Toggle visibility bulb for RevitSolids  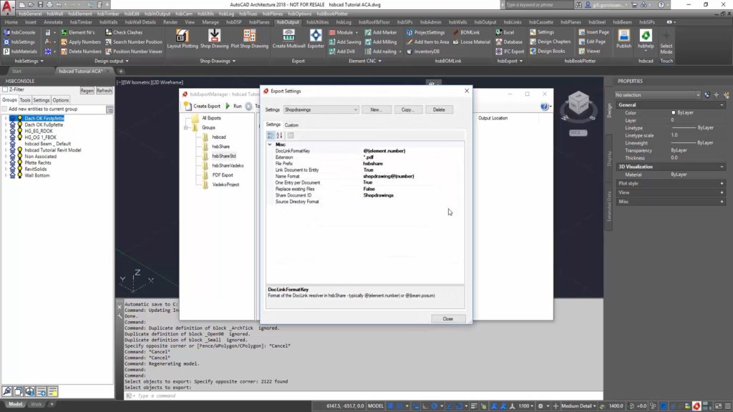19,169
